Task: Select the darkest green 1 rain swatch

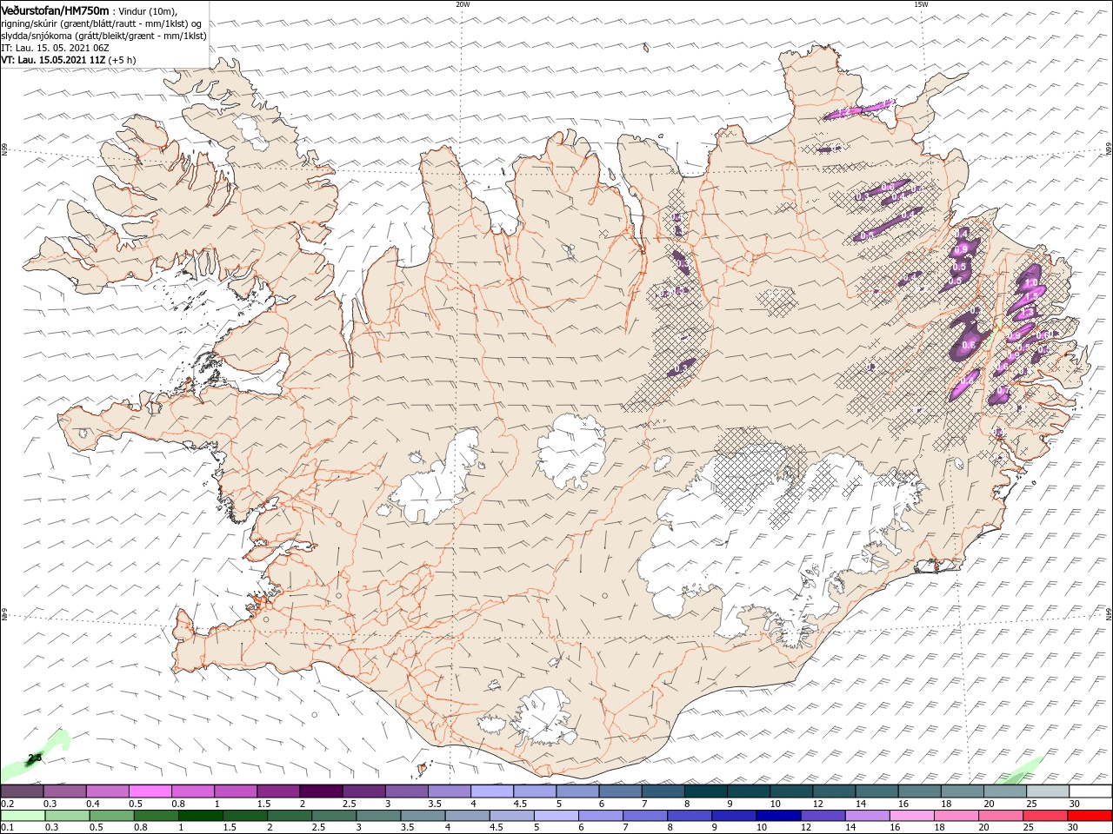Action: [199, 816]
